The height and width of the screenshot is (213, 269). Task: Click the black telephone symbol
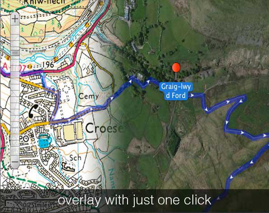pyautogui.click(x=33, y=111)
